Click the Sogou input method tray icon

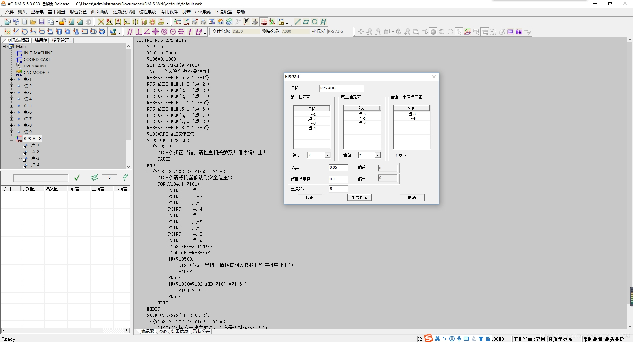click(428, 338)
